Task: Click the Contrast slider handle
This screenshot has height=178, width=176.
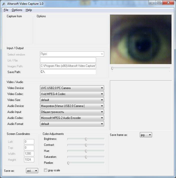Action: pyautogui.click(x=86, y=145)
